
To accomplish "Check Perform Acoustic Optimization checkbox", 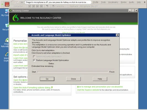I will pos(34,57).
